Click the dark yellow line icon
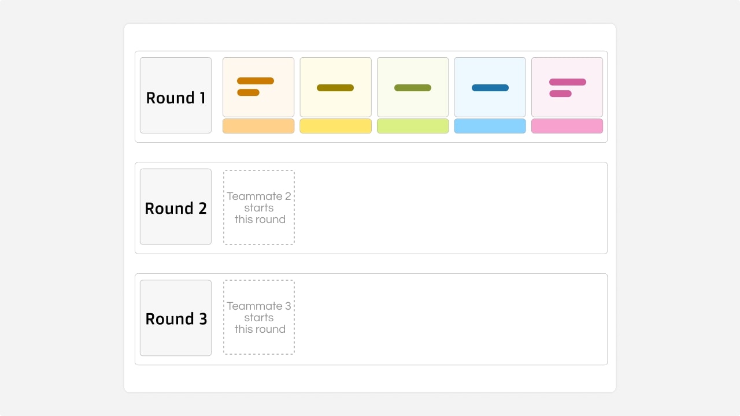Screen dimensions: 740x416 click(x=335, y=88)
